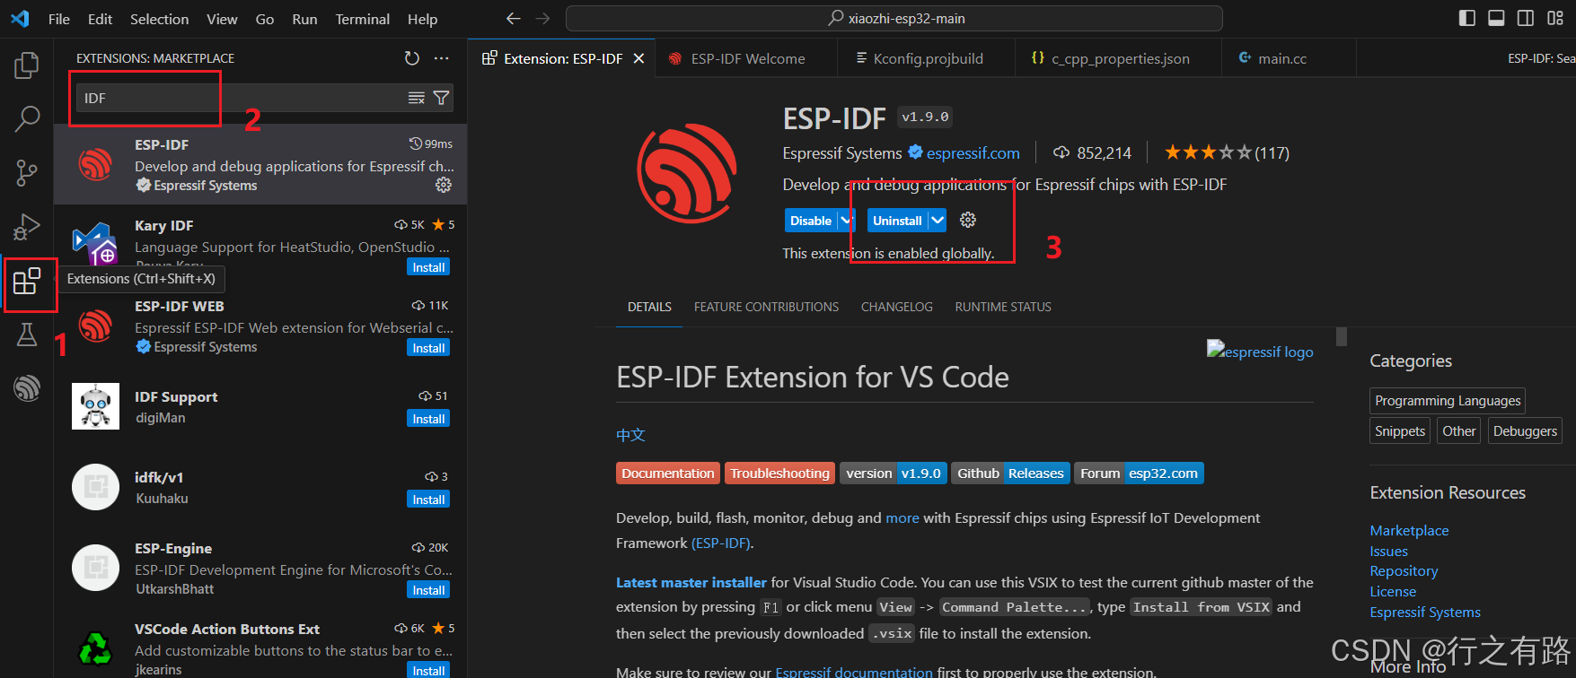Open the File menu

pyautogui.click(x=59, y=19)
